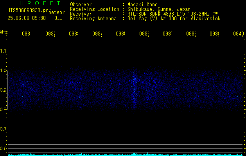Click the 0.8 kHz axis label

(3, 109)
